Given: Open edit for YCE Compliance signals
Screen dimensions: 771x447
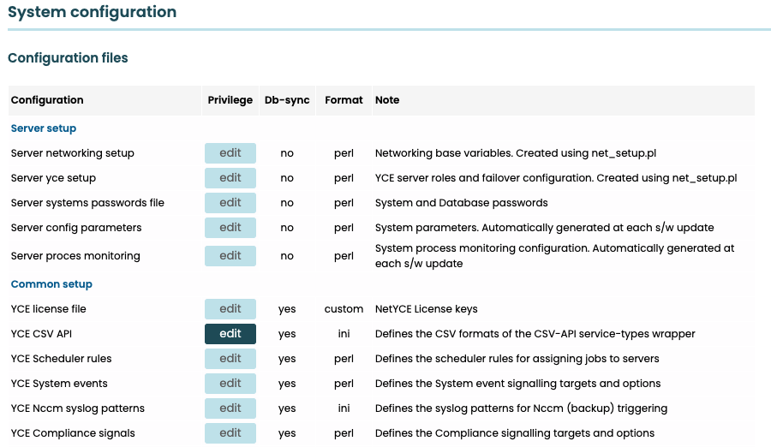Looking at the screenshot, I should pos(230,433).
